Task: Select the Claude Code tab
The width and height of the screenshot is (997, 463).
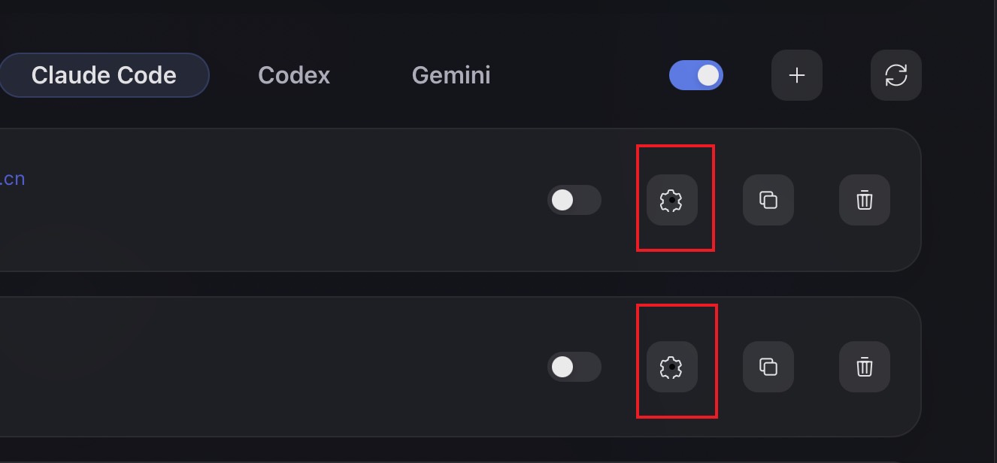Action: click(104, 75)
